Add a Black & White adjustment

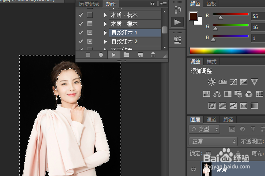pyautogui.click(x=228, y=94)
